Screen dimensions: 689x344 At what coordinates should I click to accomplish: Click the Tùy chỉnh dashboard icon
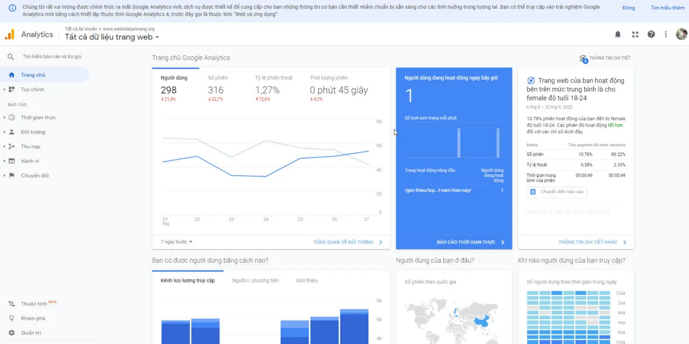point(11,89)
